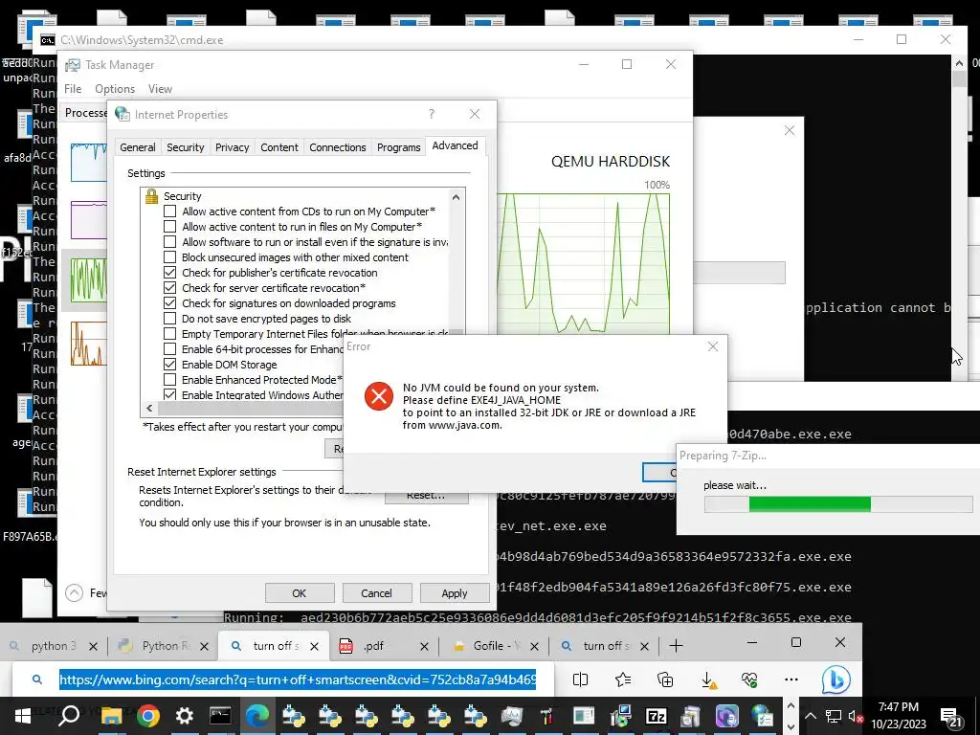
Task: Click Reset... Internet Explorer settings button
Action: 426,496
